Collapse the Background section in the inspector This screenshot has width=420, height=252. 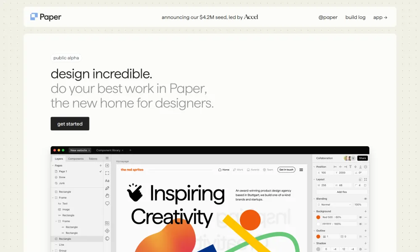point(314,211)
